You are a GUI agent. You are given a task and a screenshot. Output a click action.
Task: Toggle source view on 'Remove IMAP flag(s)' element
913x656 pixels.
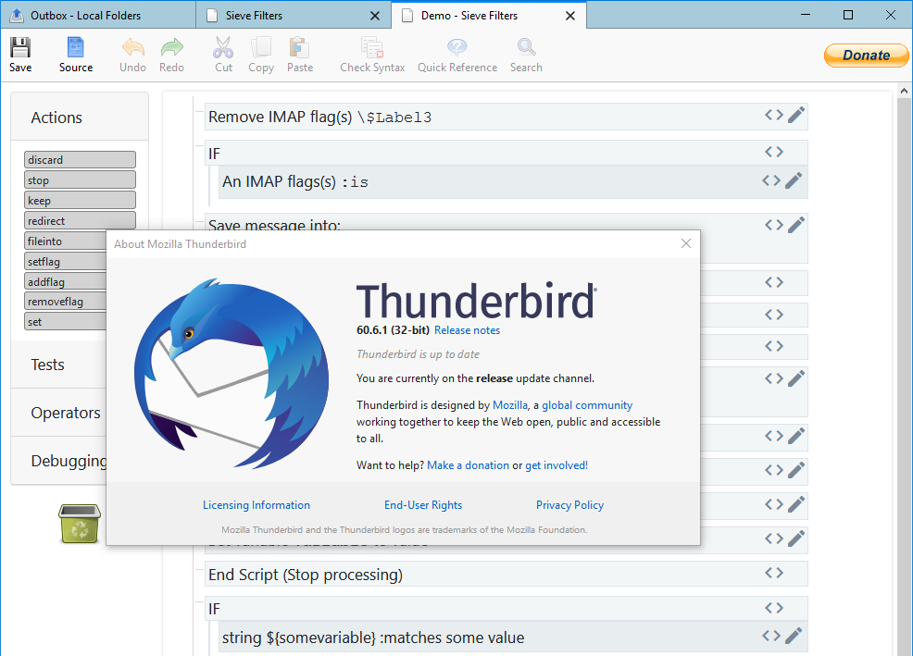[x=773, y=115]
